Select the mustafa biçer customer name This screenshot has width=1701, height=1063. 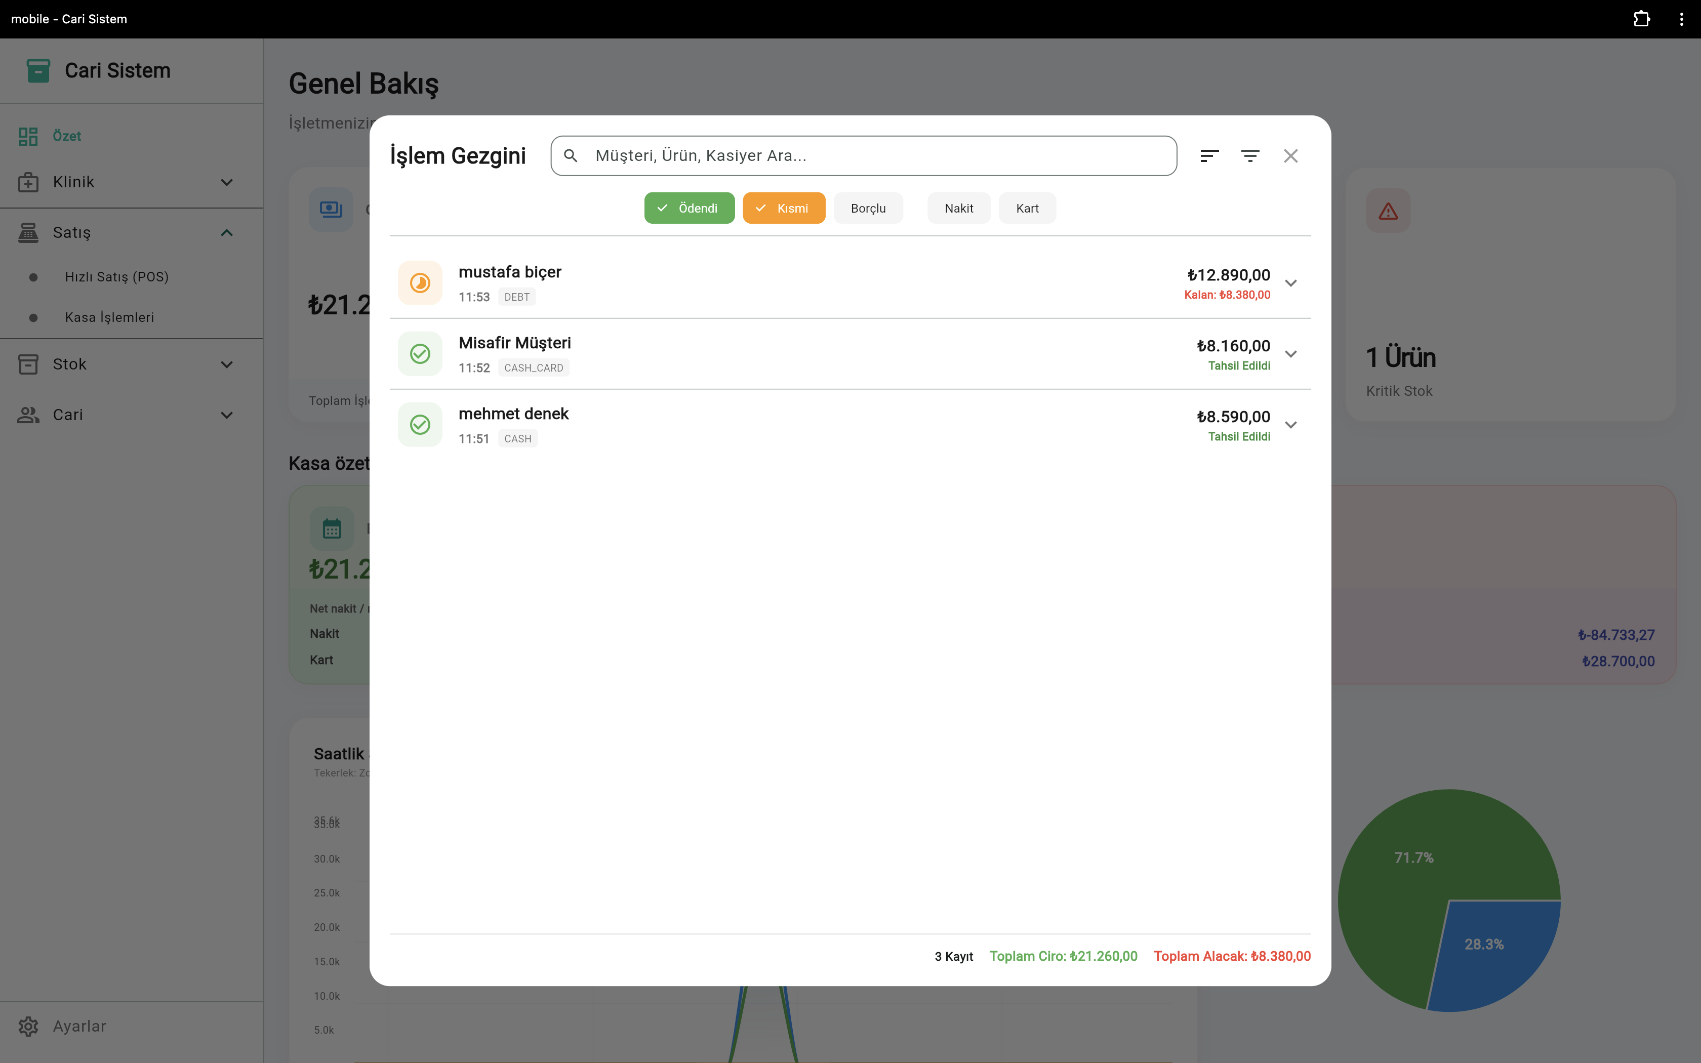(510, 272)
